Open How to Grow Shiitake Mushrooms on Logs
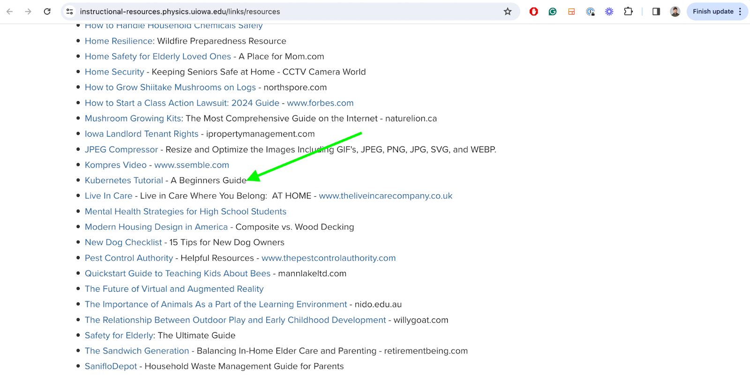Image resolution: width=750 pixels, height=375 pixels. pyautogui.click(x=170, y=88)
